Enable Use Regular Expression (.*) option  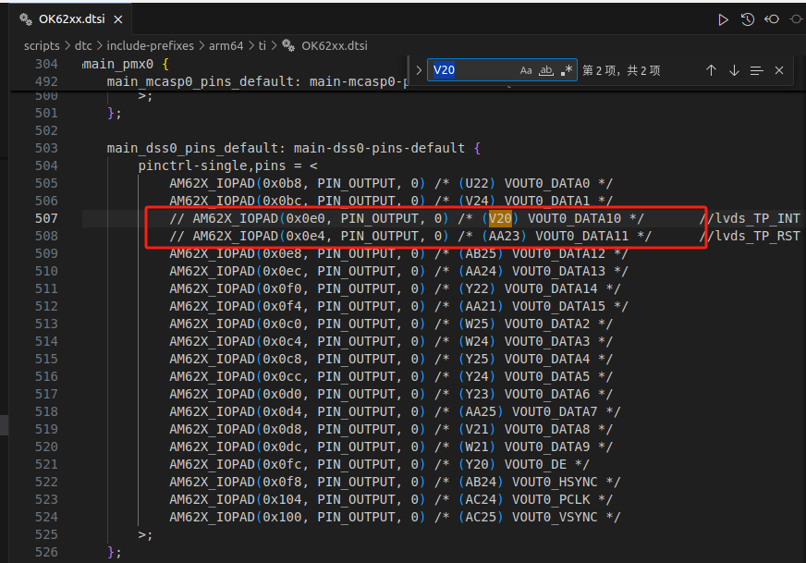click(x=565, y=69)
